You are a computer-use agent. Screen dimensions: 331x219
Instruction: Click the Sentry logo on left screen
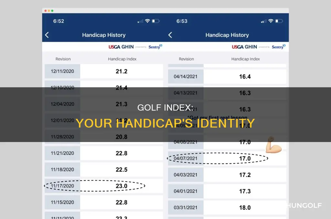pyautogui.click(x=155, y=47)
